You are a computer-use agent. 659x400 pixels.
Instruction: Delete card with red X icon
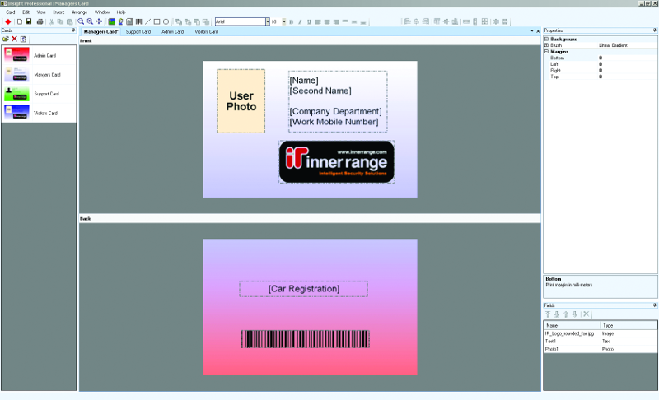(14, 39)
